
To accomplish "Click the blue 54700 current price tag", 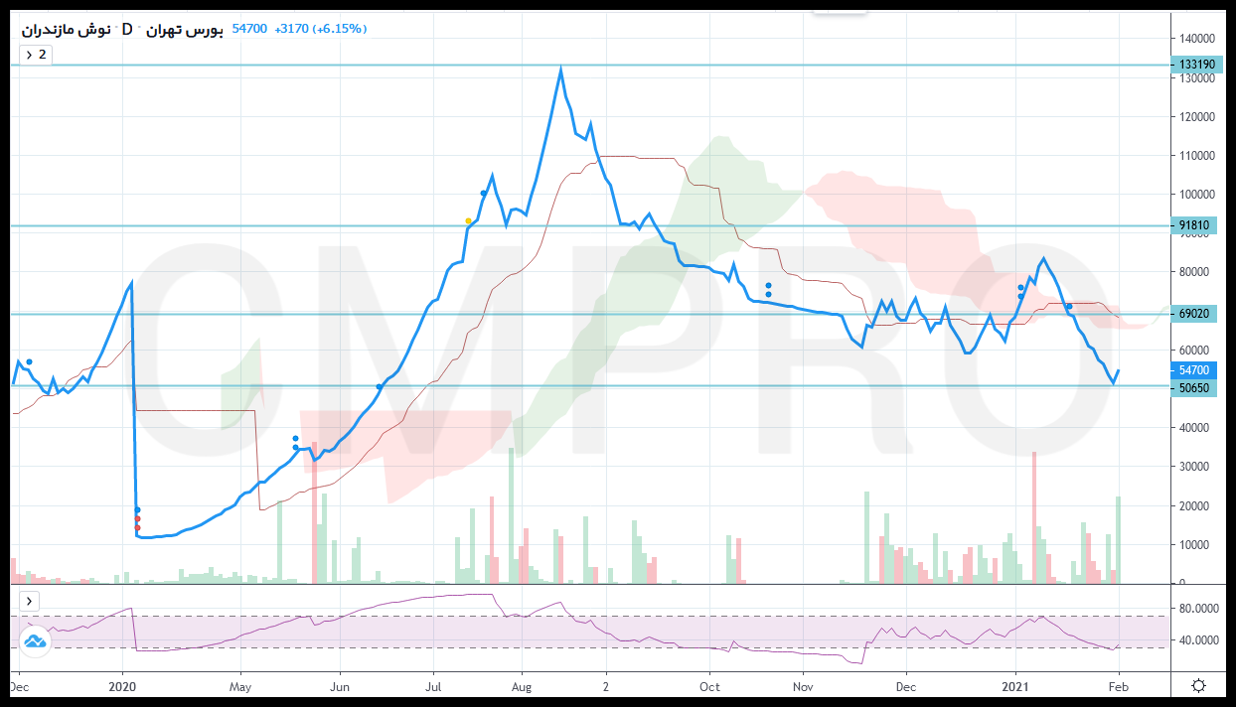I will [x=1194, y=369].
